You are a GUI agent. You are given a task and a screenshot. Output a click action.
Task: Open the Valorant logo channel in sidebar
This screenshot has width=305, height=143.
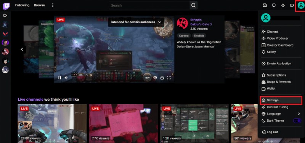[5, 33]
